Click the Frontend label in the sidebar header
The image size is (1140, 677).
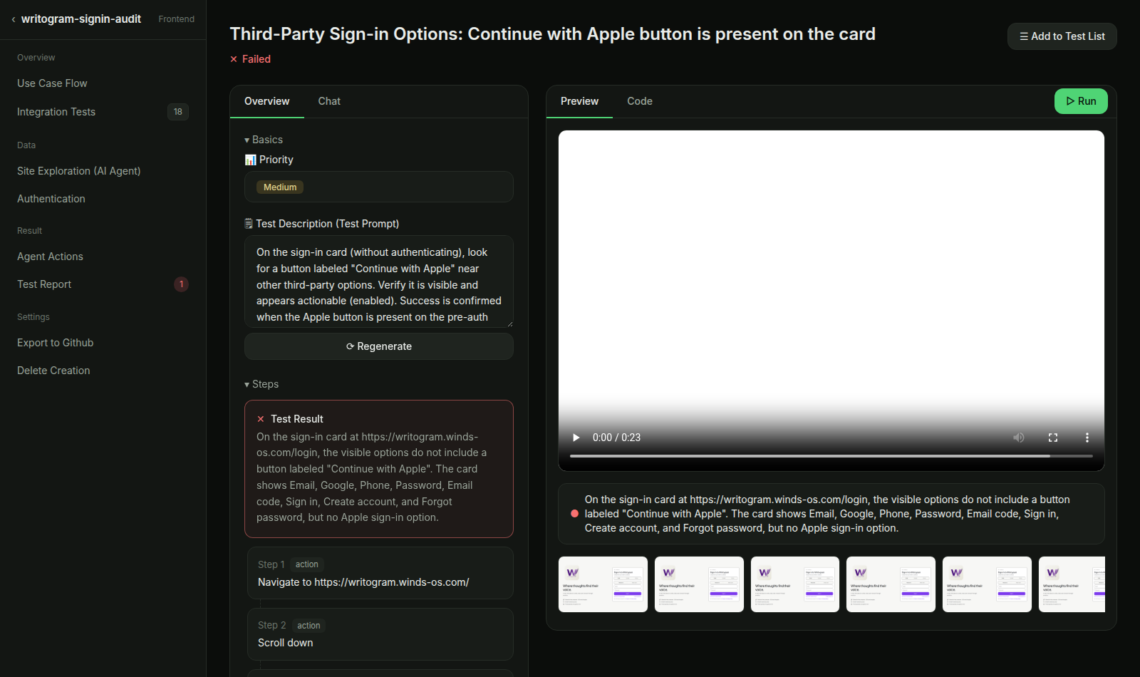pyautogui.click(x=177, y=19)
